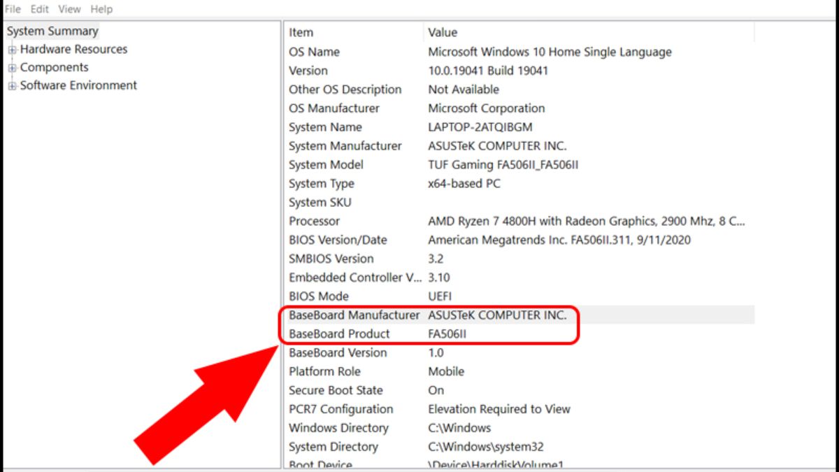Click the value TUF Gaming FA506II_FA506II
This screenshot has height=472, width=839.
[503, 165]
